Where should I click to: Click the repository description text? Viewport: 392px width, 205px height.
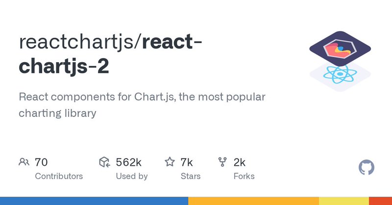click(x=142, y=105)
